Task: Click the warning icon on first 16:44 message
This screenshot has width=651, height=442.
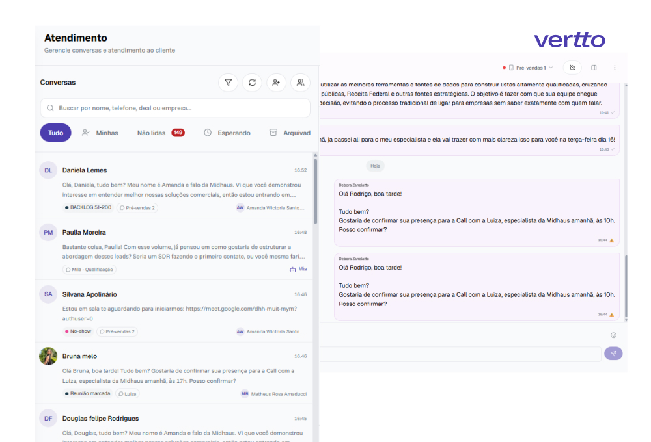Action: [x=611, y=240]
